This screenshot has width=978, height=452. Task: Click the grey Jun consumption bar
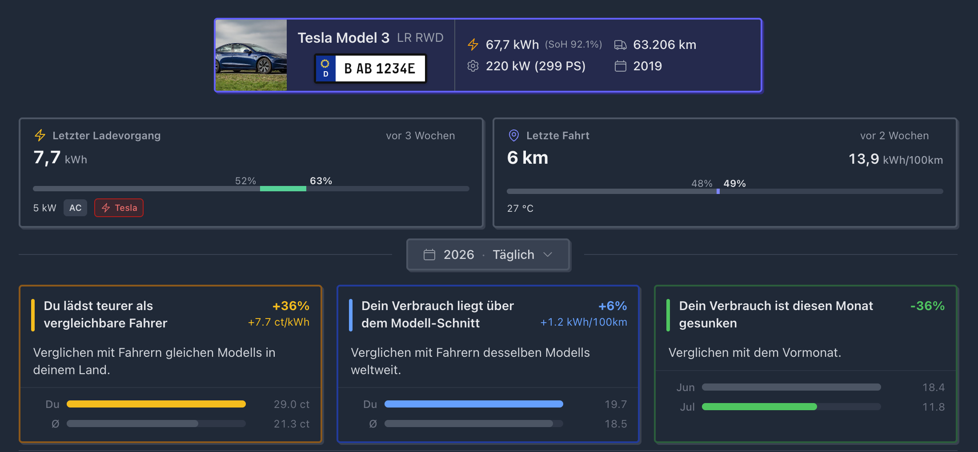pos(791,387)
